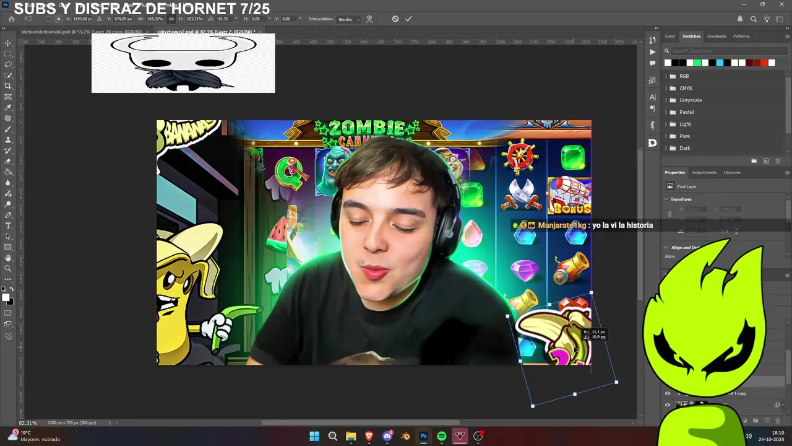Switch to shelaovsbelosmaki.psd document tab
Image resolution: width=792 pixels, height=446 pixels.
[81, 31]
